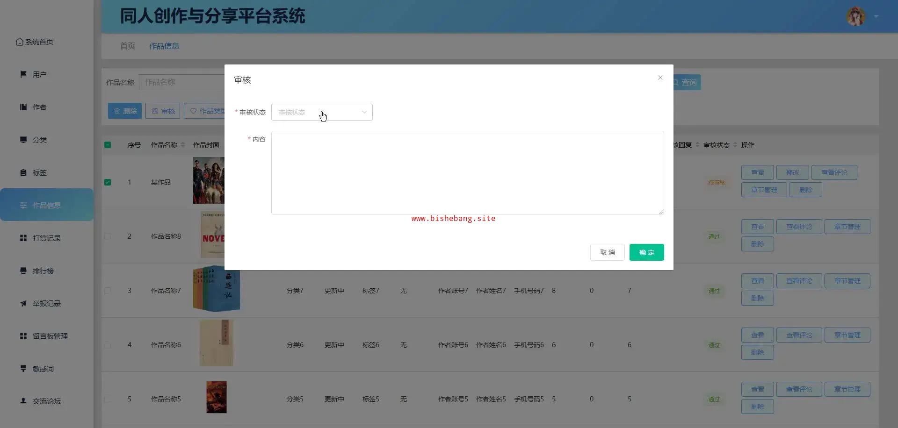Click the green 确定 button
898x428 pixels.
click(646, 252)
